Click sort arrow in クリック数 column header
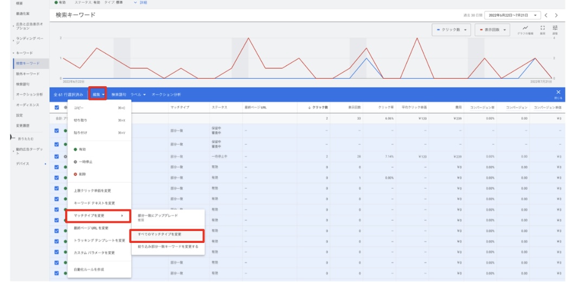The height and width of the screenshot is (282, 567). 309,107
